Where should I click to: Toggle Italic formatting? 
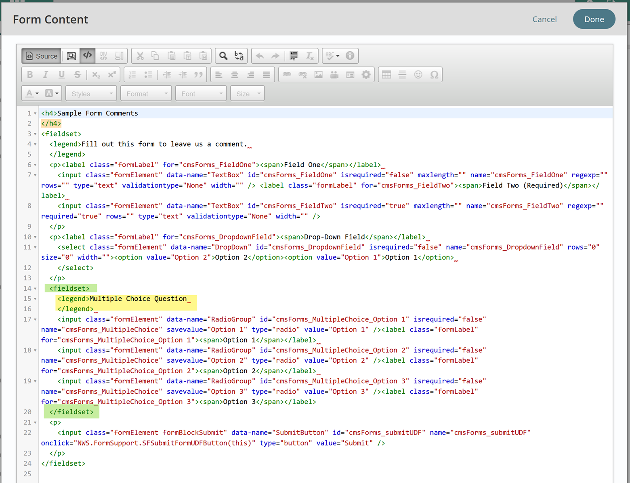[x=46, y=75]
